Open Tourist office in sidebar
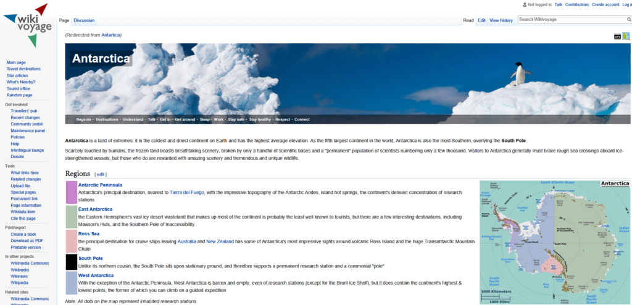Viewport: 632px width, 305px height. click(18, 89)
